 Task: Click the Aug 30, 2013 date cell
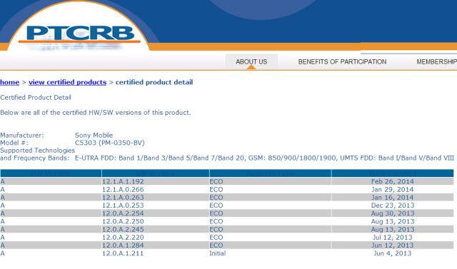click(392, 213)
